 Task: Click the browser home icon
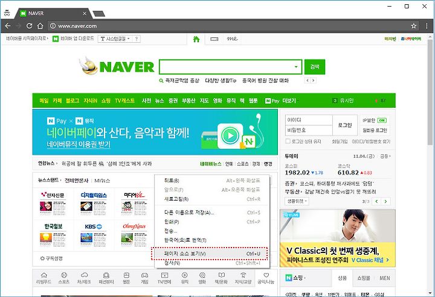tap(40, 26)
